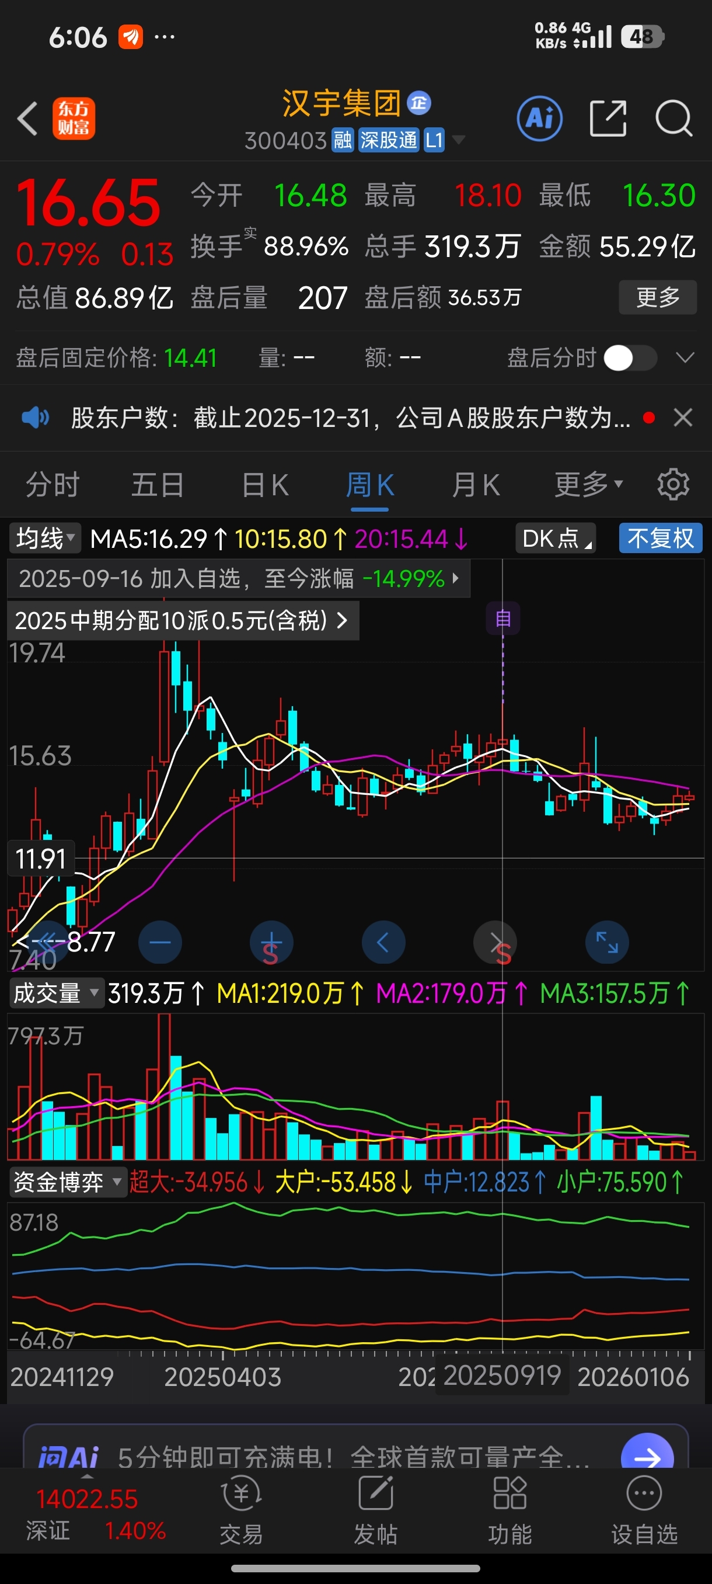The width and height of the screenshot is (712, 1584).
Task: Switch to the 日K tab
Action: (265, 485)
